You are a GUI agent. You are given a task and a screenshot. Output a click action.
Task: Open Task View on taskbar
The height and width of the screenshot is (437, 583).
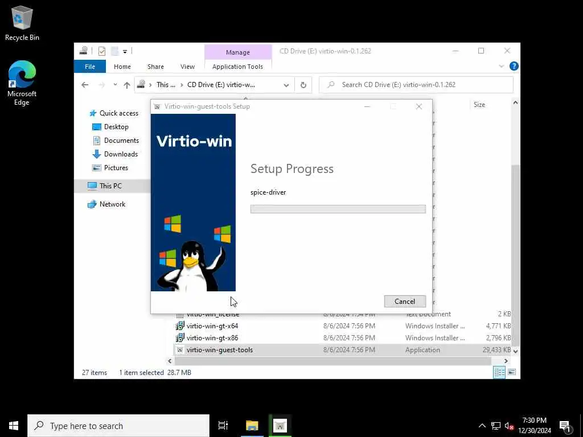223,426
